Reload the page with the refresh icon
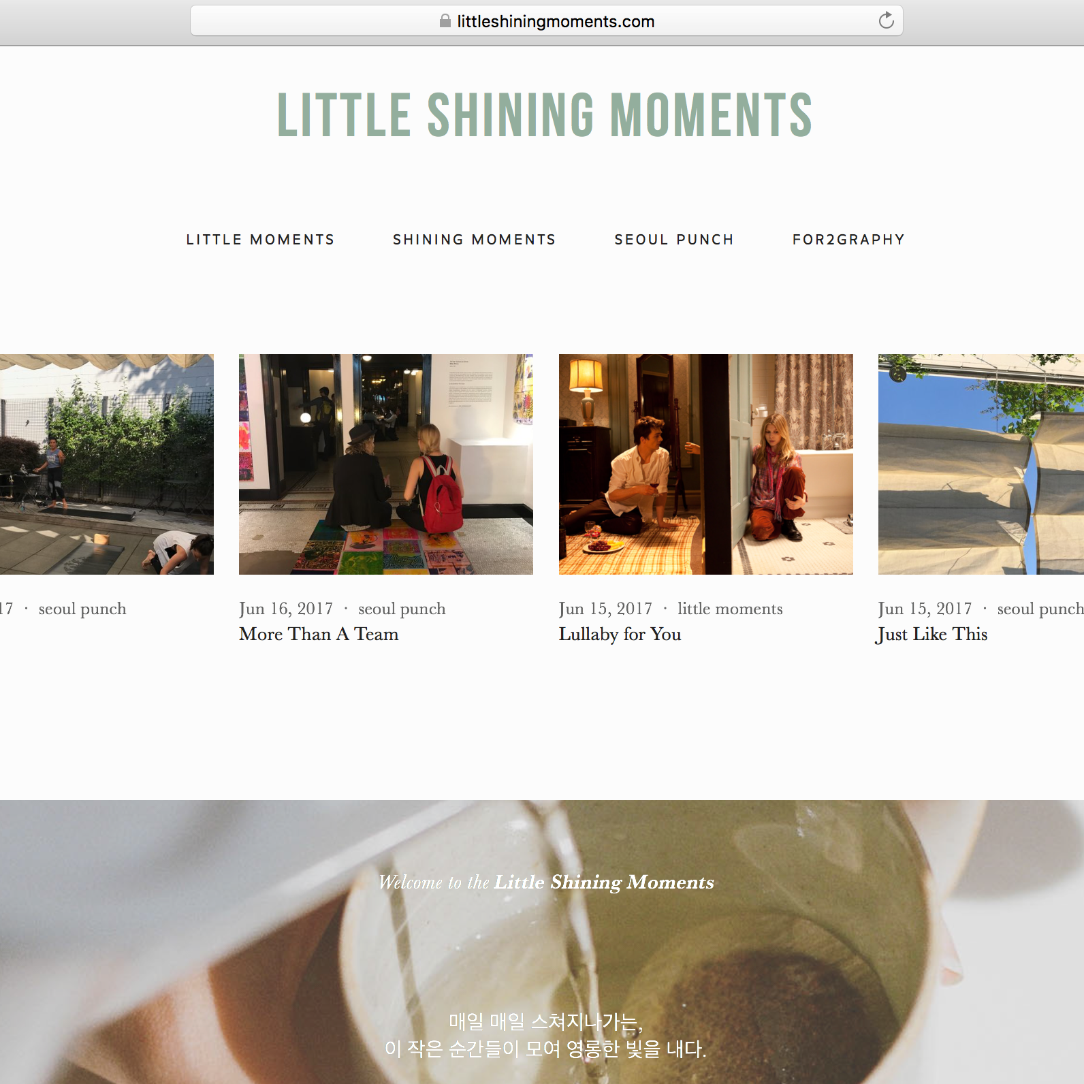 886,20
